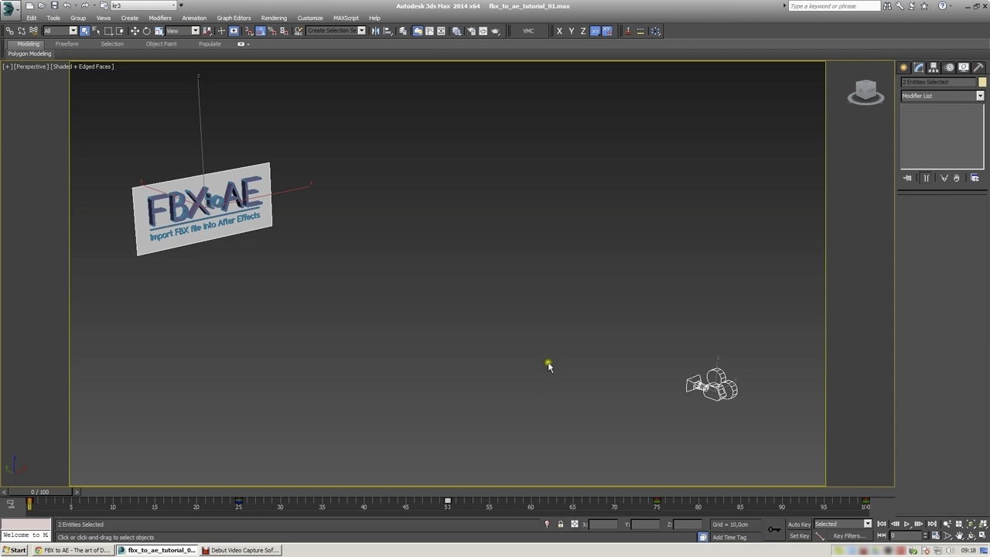Select the Select and Move tool
Viewport: 990px width, 557px height.
(x=135, y=31)
